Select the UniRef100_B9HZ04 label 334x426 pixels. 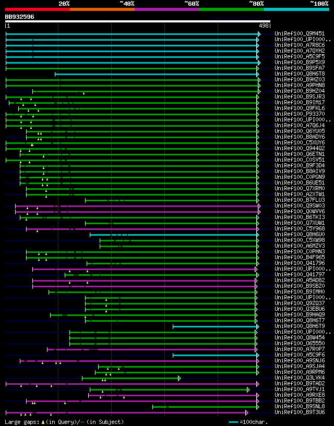point(300,91)
